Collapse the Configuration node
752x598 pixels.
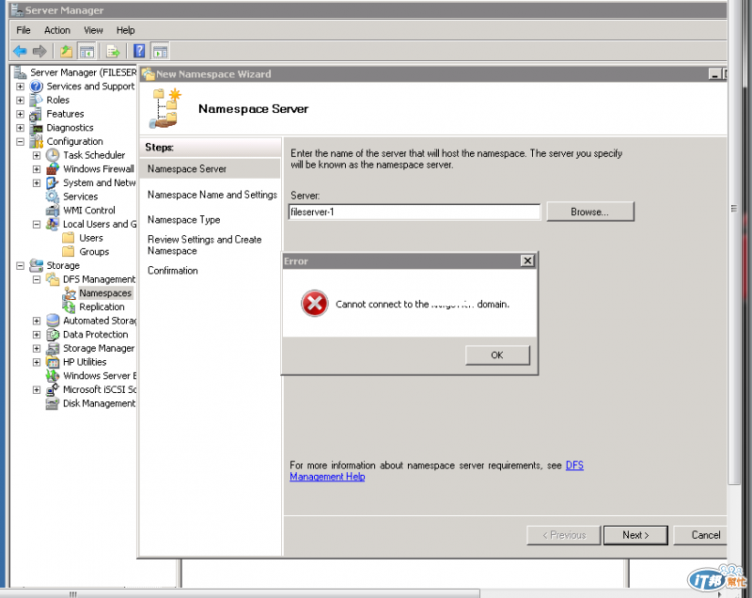pos(20,142)
